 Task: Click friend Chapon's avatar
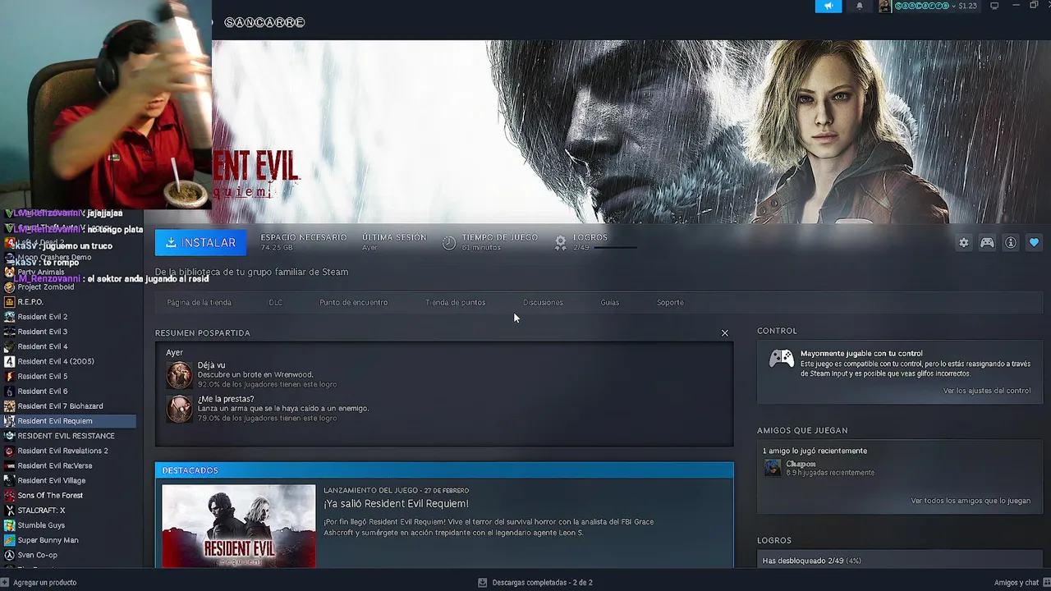coord(773,467)
